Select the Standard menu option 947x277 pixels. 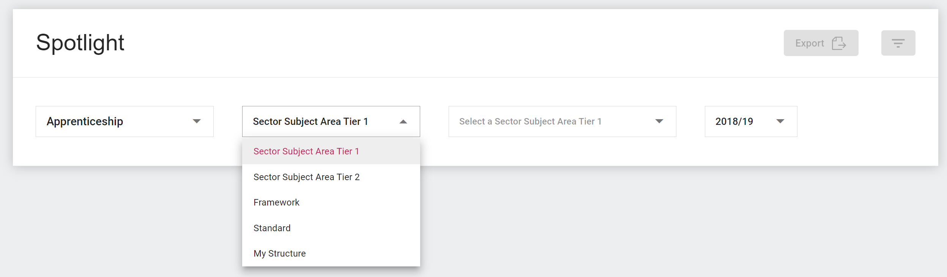tap(272, 228)
